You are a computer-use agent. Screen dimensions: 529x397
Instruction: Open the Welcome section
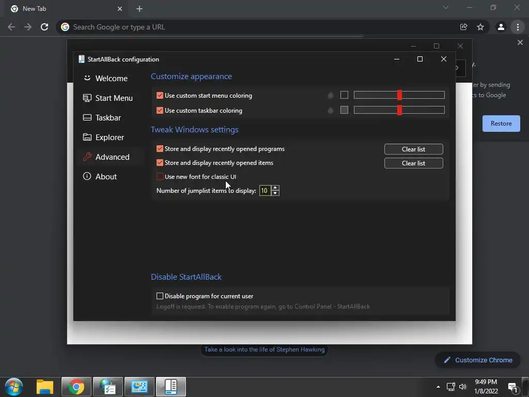point(105,79)
